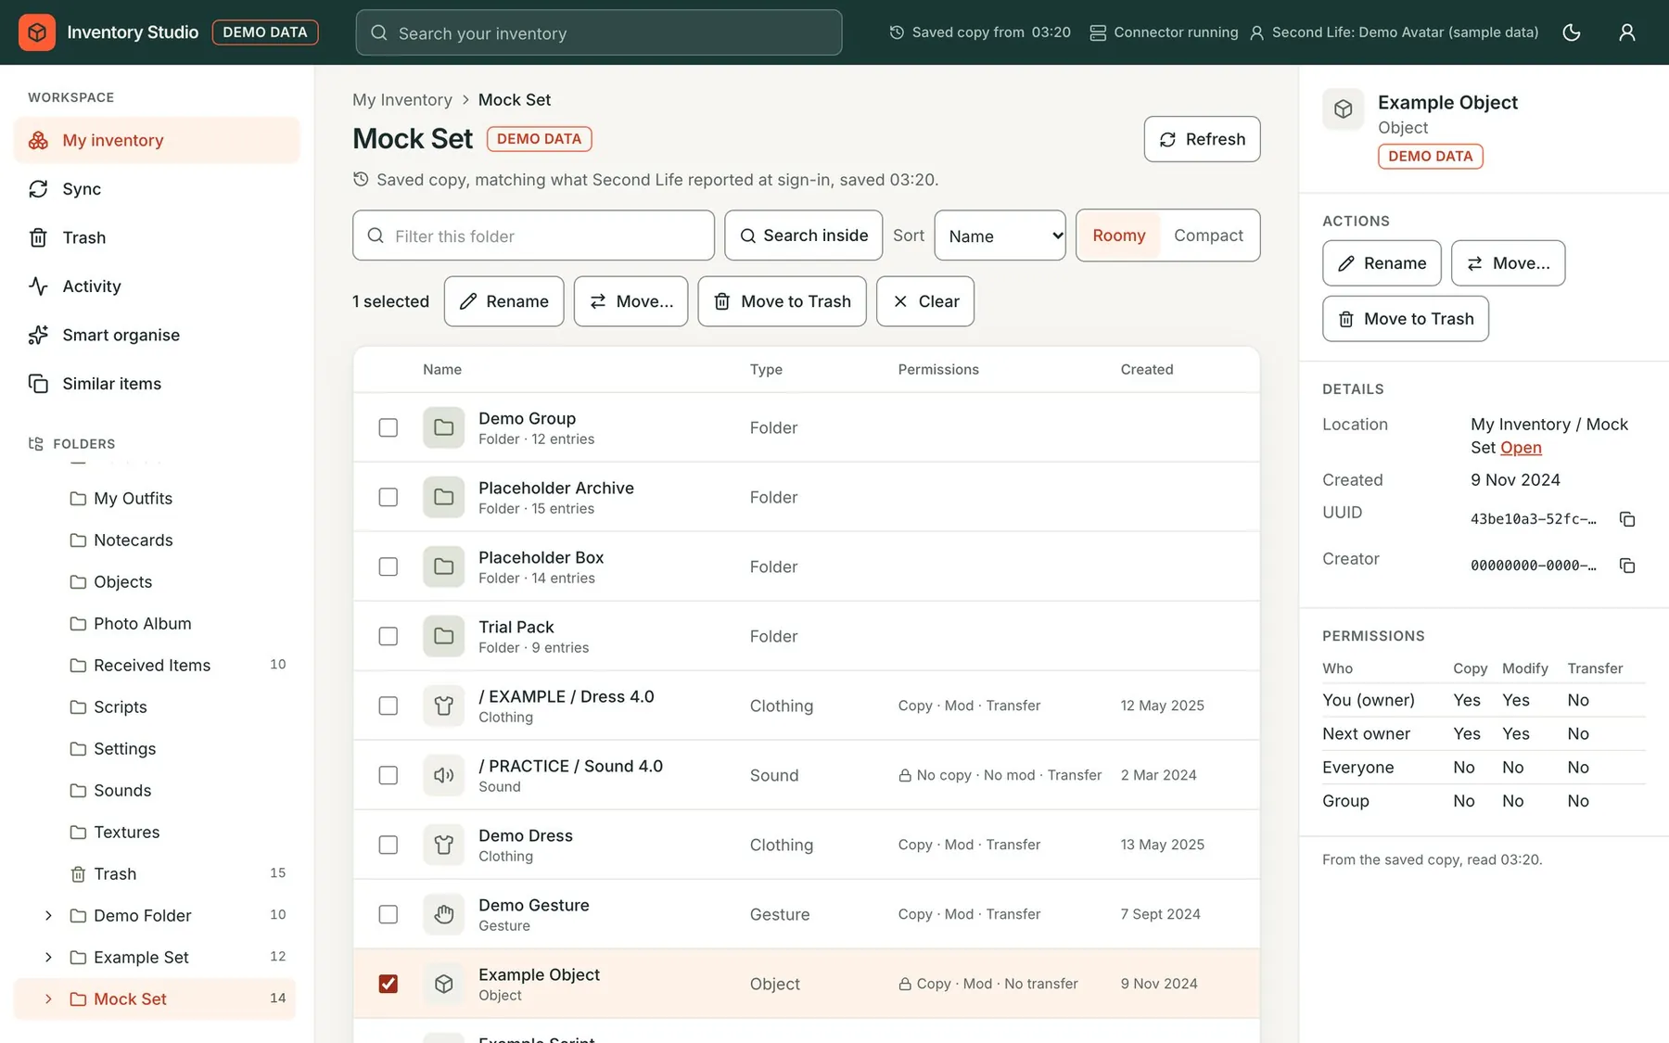This screenshot has width=1669, height=1043.
Task: Copy the Creator ID value
Action: [1627, 566]
